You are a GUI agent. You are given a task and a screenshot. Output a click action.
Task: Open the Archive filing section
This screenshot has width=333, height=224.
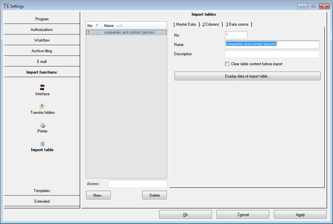(42, 51)
